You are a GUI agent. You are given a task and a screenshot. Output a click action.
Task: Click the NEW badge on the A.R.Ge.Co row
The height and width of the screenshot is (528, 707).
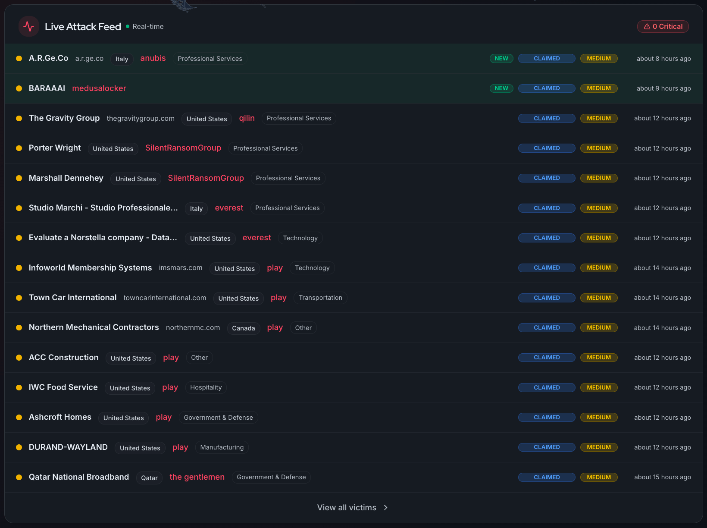click(501, 59)
